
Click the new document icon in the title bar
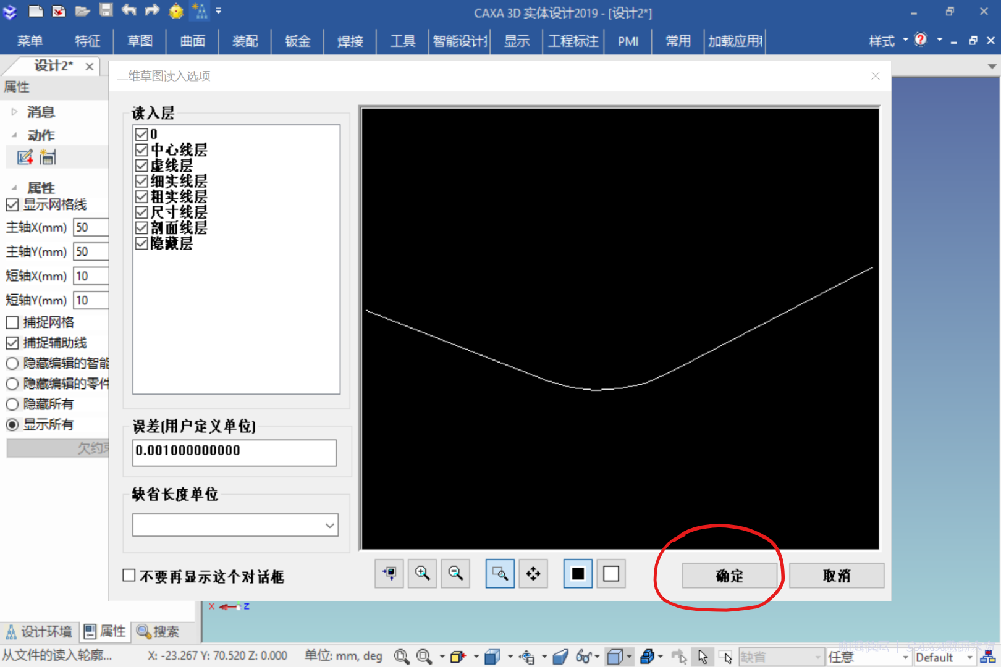click(x=36, y=10)
